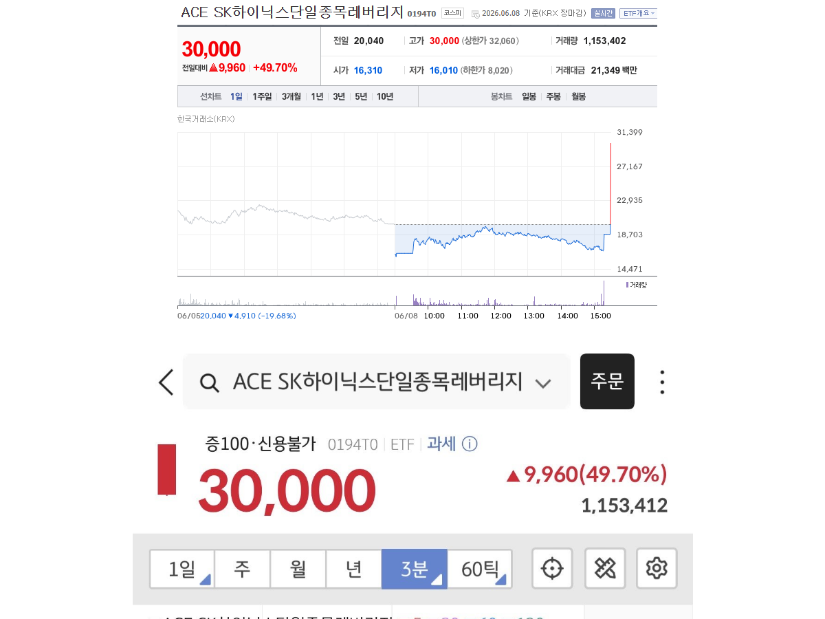Image resolution: width=825 pixels, height=619 pixels.
Task: Expand the stock name dropdown chevron
Action: (543, 383)
